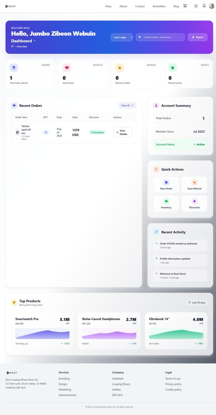Open Discounts quick action
Viewport: 216px width, 415px height.
tap(194, 204)
